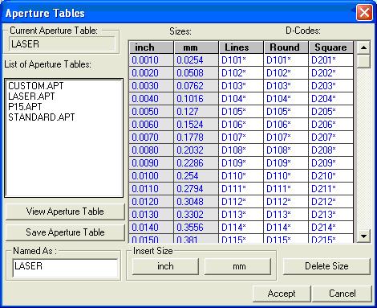Viewport: 377px width, 308px height.
Task: Click the Current Aperture Table field
Action: [x=62, y=44]
